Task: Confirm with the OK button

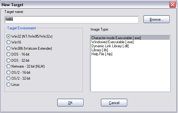Action: pyautogui.click(x=70, y=103)
